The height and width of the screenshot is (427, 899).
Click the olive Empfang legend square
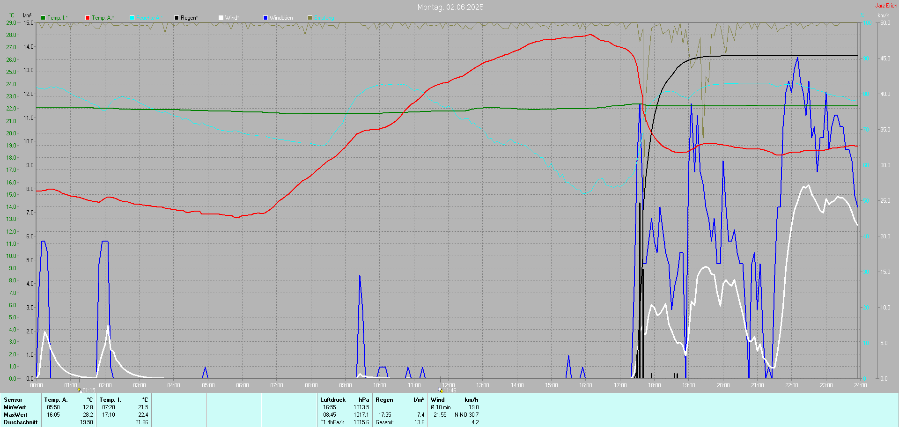(x=310, y=18)
